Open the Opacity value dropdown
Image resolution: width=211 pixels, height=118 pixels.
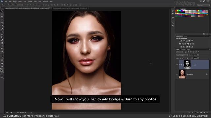pyautogui.click(x=198, y=55)
